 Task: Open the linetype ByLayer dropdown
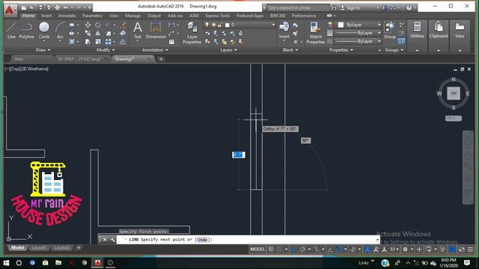tap(358, 41)
